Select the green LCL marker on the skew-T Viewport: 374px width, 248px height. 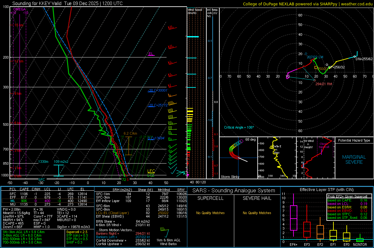[x=151, y=175]
